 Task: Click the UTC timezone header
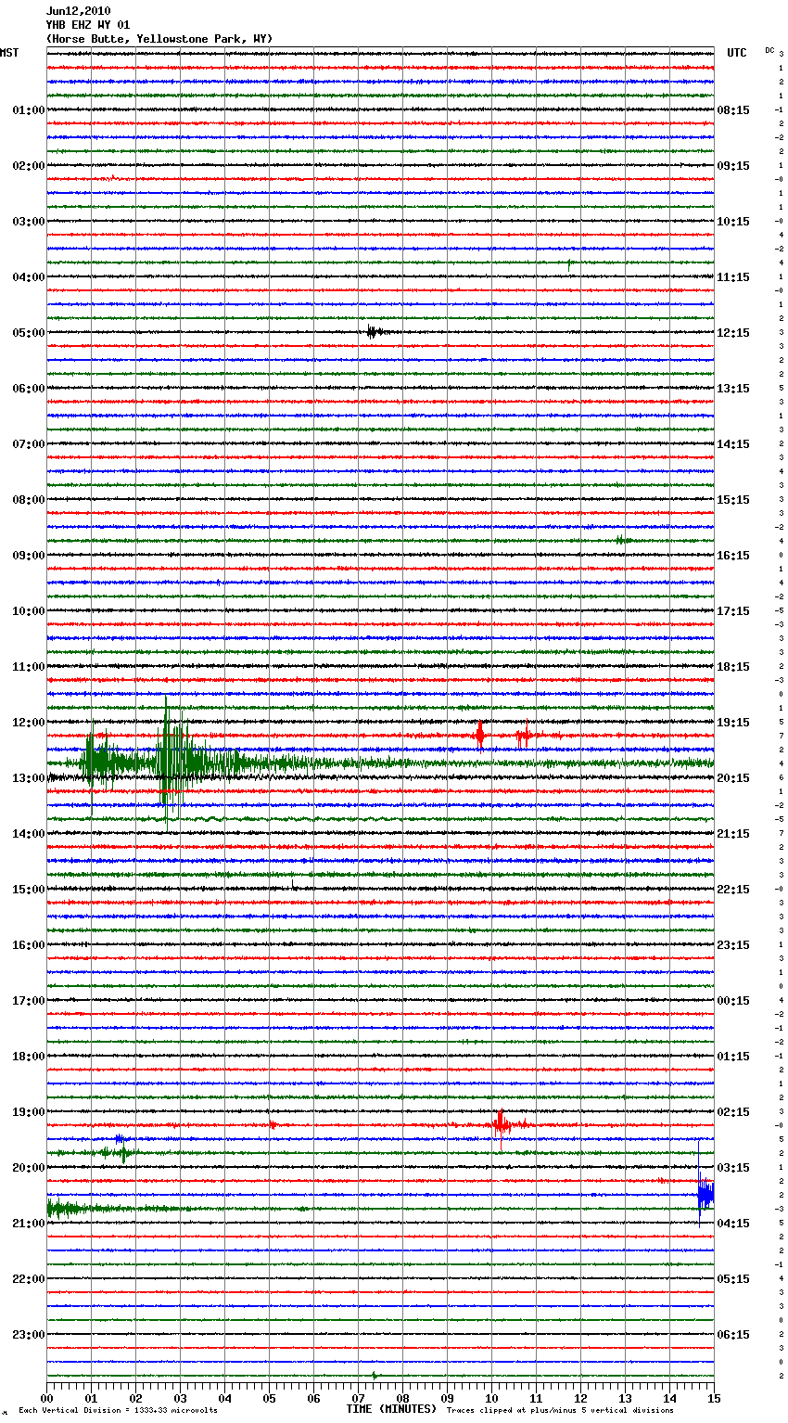click(x=736, y=53)
